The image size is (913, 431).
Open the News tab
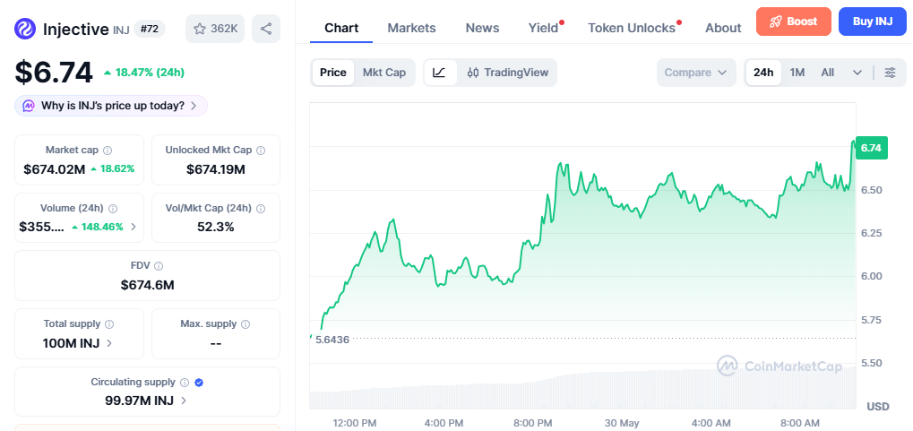coord(482,28)
